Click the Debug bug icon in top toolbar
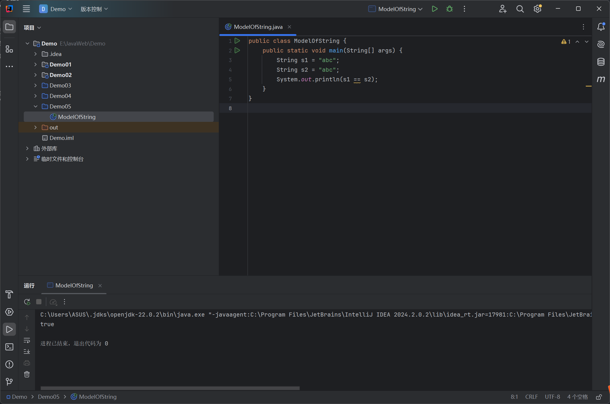Viewport: 610px width, 404px height. pyautogui.click(x=450, y=9)
